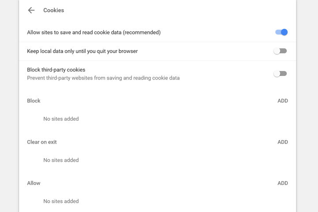Turn on Block third-party cookies switch

[280, 74]
